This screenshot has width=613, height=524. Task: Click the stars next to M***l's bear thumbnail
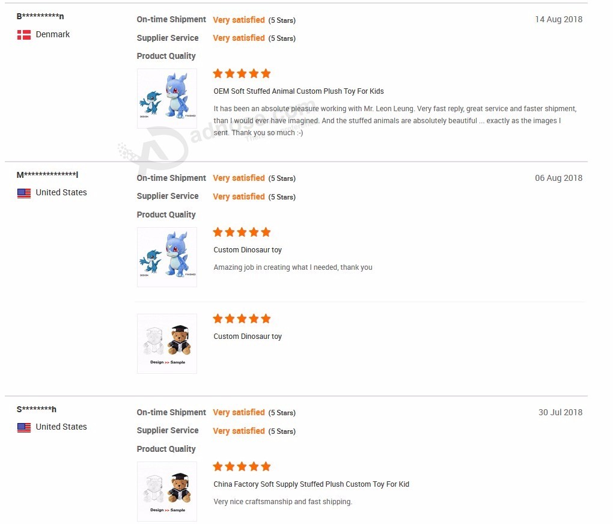click(242, 318)
